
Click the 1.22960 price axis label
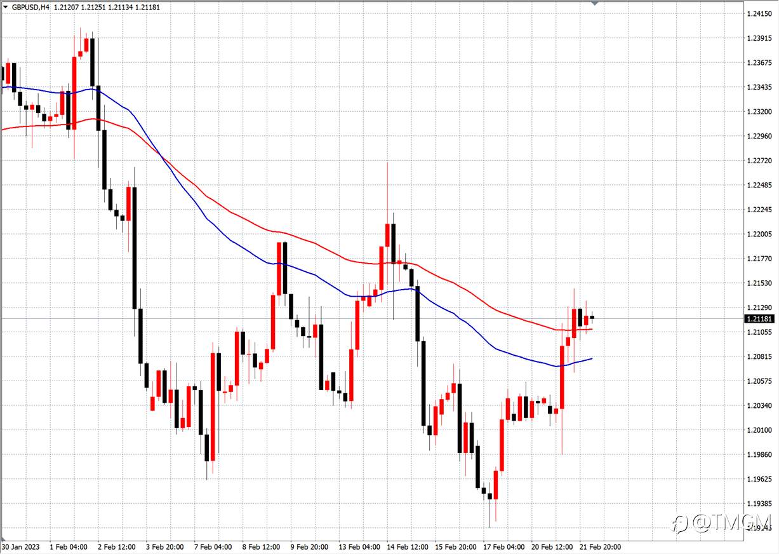pyautogui.click(x=759, y=136)
